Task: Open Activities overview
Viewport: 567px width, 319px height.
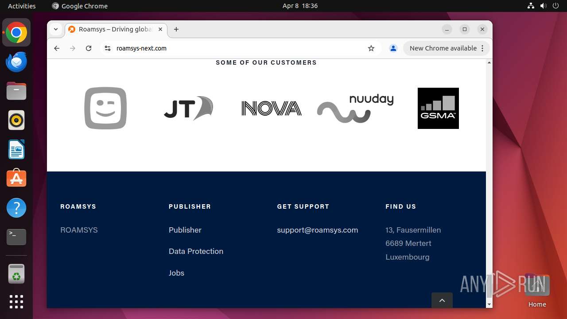Action: [22, 6]
